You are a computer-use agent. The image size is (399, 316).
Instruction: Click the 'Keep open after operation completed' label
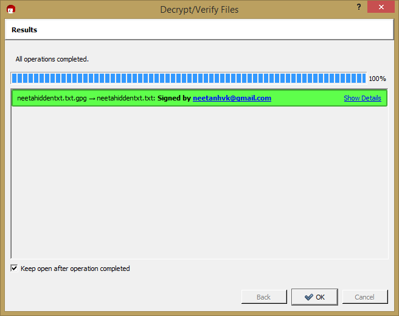[x=75, y=269]
